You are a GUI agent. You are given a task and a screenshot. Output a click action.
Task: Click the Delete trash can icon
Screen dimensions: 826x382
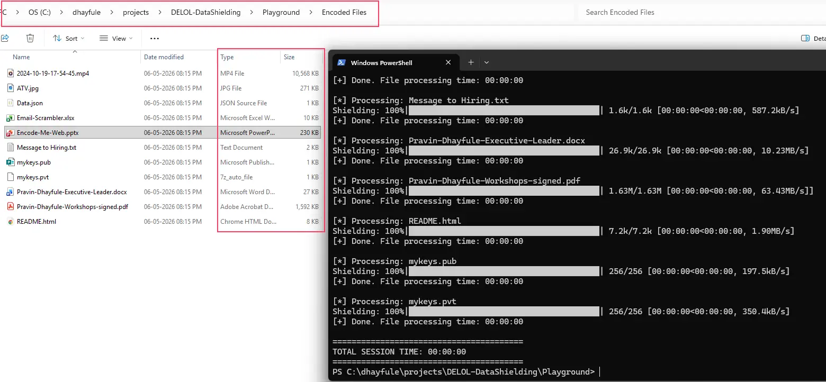tap(30, 38)
